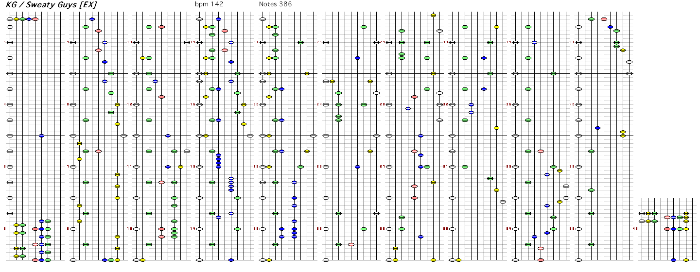
Task: Click the blue note in measure 25
Action: [x=357, y=58]
